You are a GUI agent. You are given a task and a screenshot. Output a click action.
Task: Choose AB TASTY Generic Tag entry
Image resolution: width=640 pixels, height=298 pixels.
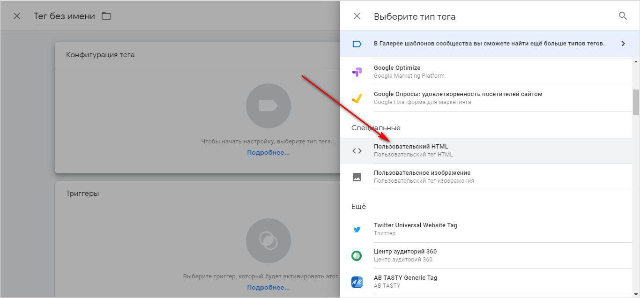(405, 278)
